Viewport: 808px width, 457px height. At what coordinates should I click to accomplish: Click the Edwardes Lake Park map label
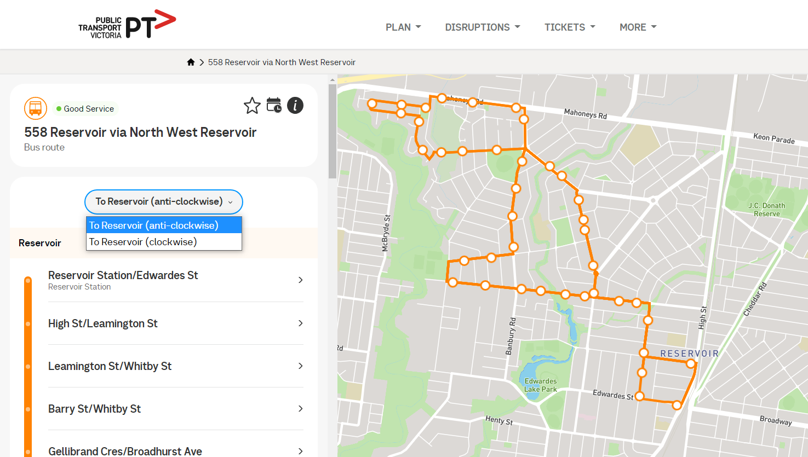(x=540, y=385)
